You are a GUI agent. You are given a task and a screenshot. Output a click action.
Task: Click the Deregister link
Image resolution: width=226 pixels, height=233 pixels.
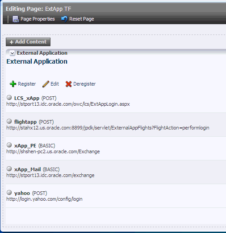coord(84,84)
